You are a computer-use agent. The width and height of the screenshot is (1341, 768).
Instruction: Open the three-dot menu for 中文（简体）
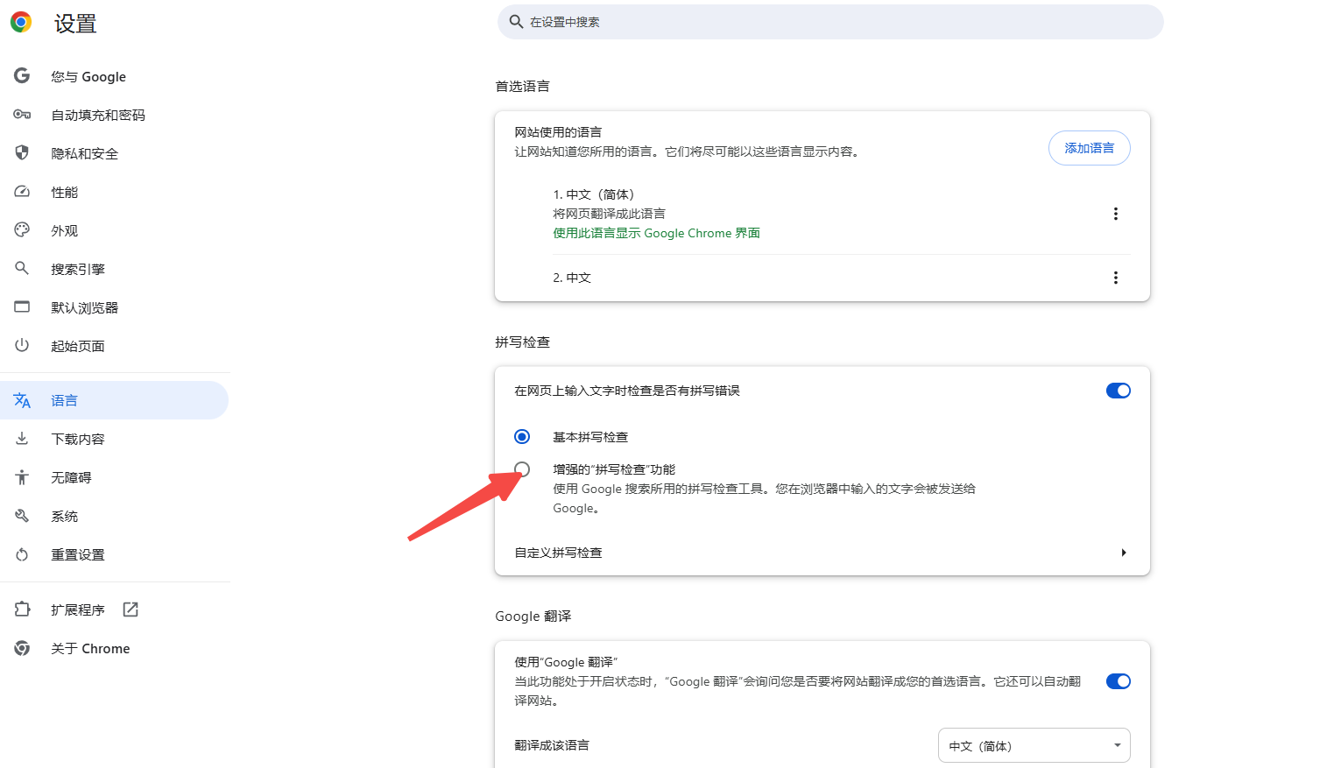(x=1115, y=214)
